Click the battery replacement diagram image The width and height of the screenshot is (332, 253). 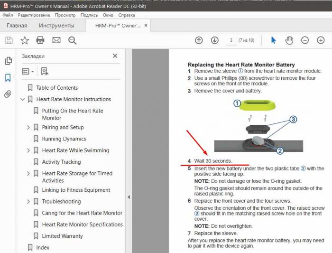click(259, 126)
